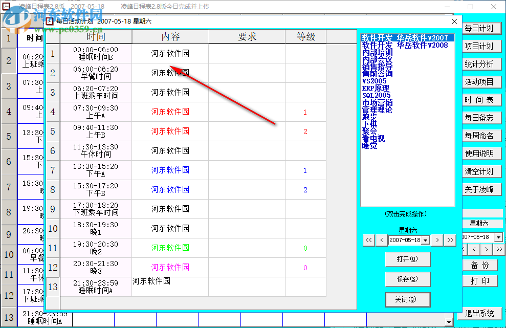Open the 时 间 表 timetable view
Screen dimensions: 506x328
[x=481, y=100]
